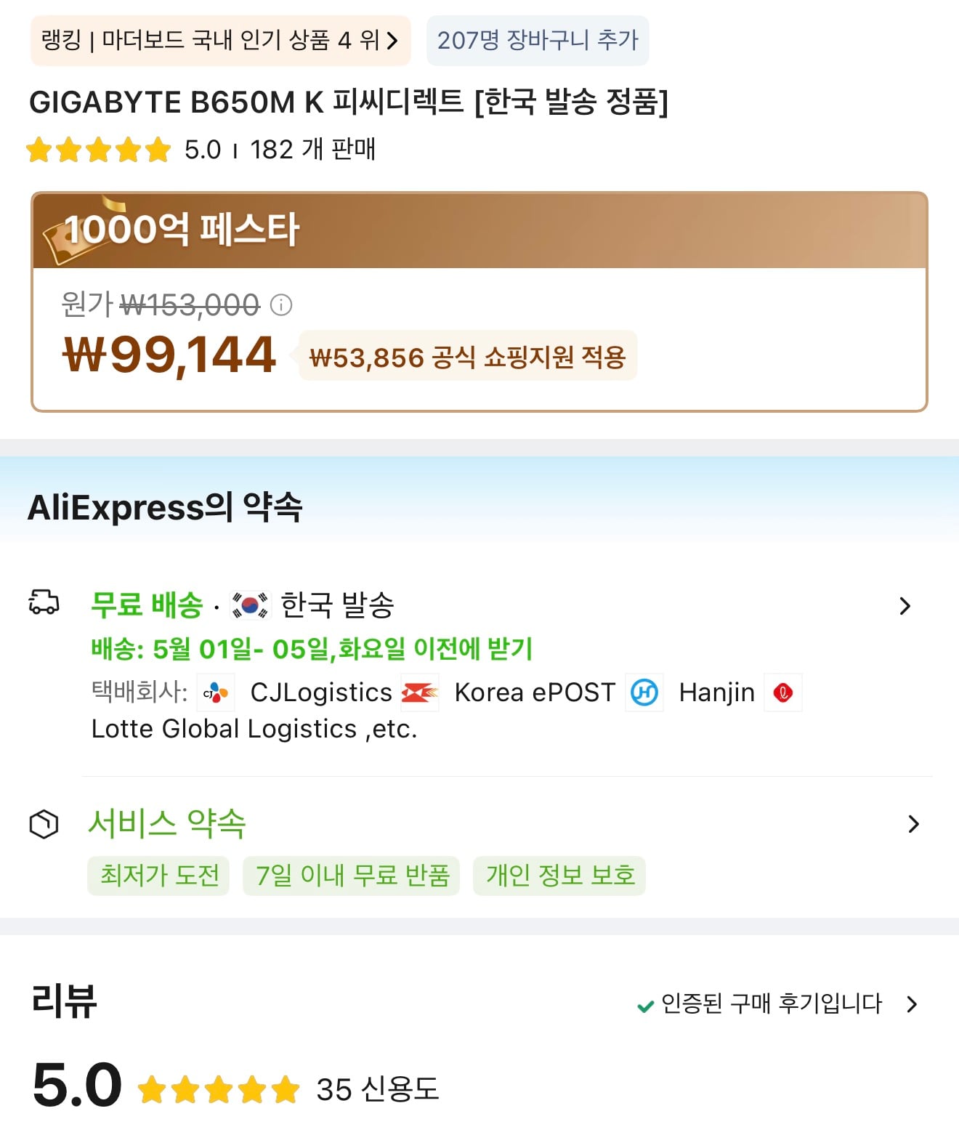
Task: Select the 최저가 도전 tag
Action: click(x=159, y=876)
